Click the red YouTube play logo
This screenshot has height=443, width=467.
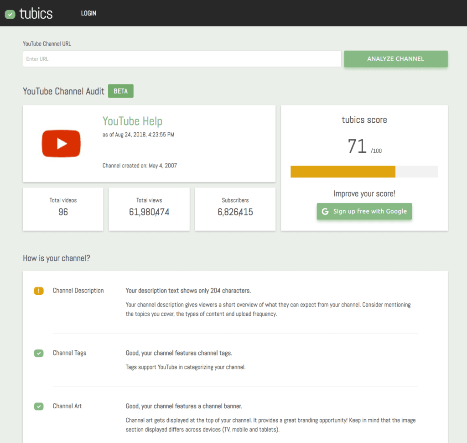click(61, 144)
